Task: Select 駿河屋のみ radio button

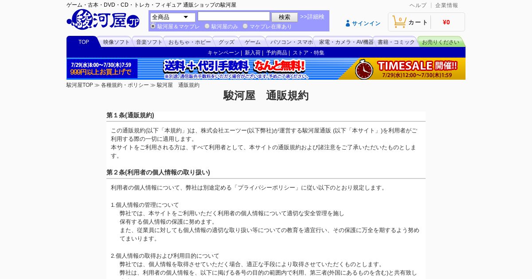Action: (207, 26)
